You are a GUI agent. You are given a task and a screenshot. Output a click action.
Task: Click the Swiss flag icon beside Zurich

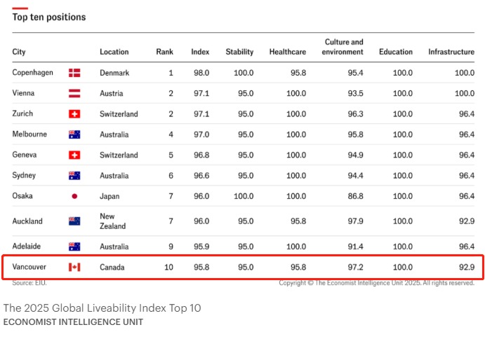tap(74, 114)
